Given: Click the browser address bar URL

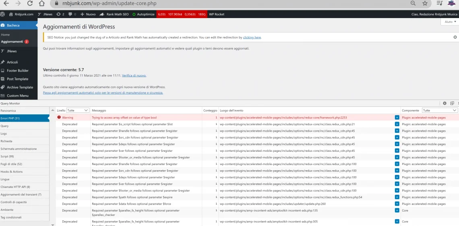Looking at the screenshot, I should (x=110, y=3).
